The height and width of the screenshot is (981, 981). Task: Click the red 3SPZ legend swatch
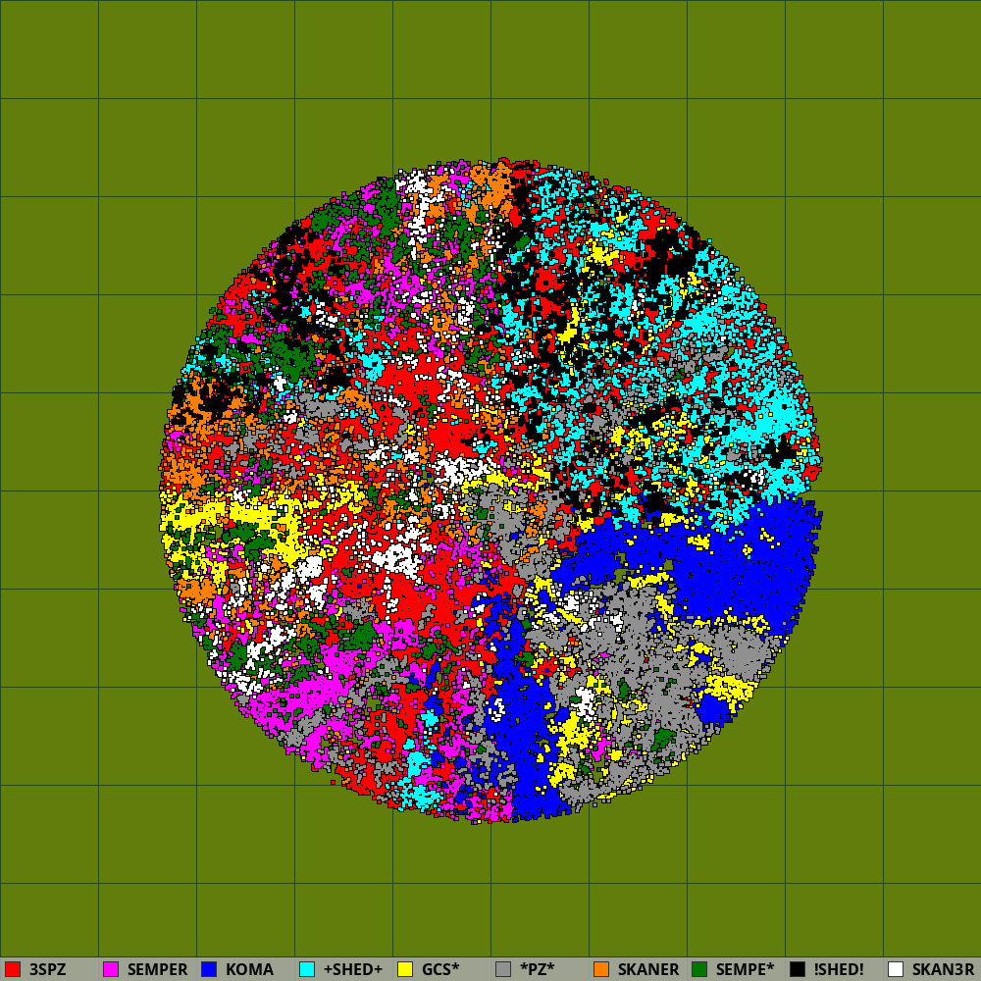pos(13,969)
